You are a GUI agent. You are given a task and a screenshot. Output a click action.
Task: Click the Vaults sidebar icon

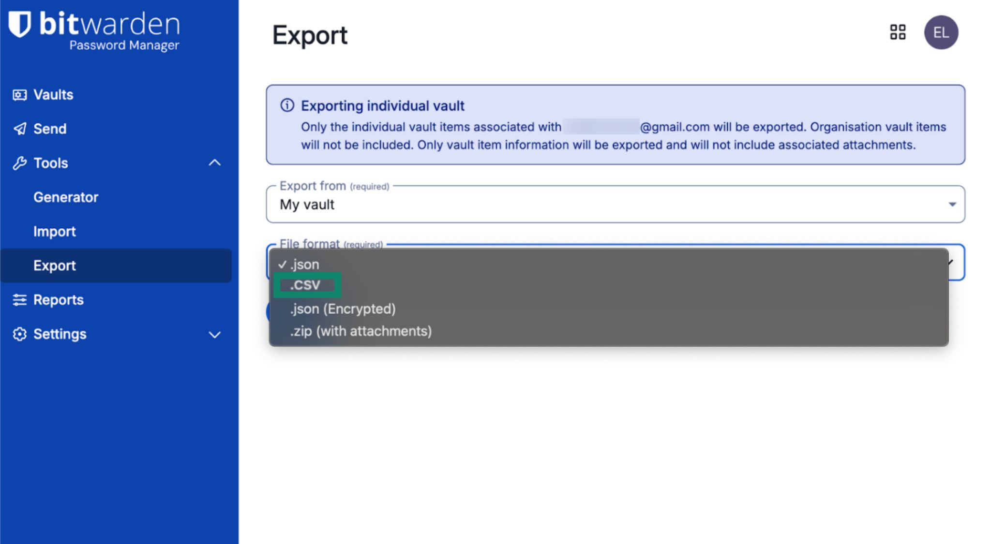[x=19, y=95]
